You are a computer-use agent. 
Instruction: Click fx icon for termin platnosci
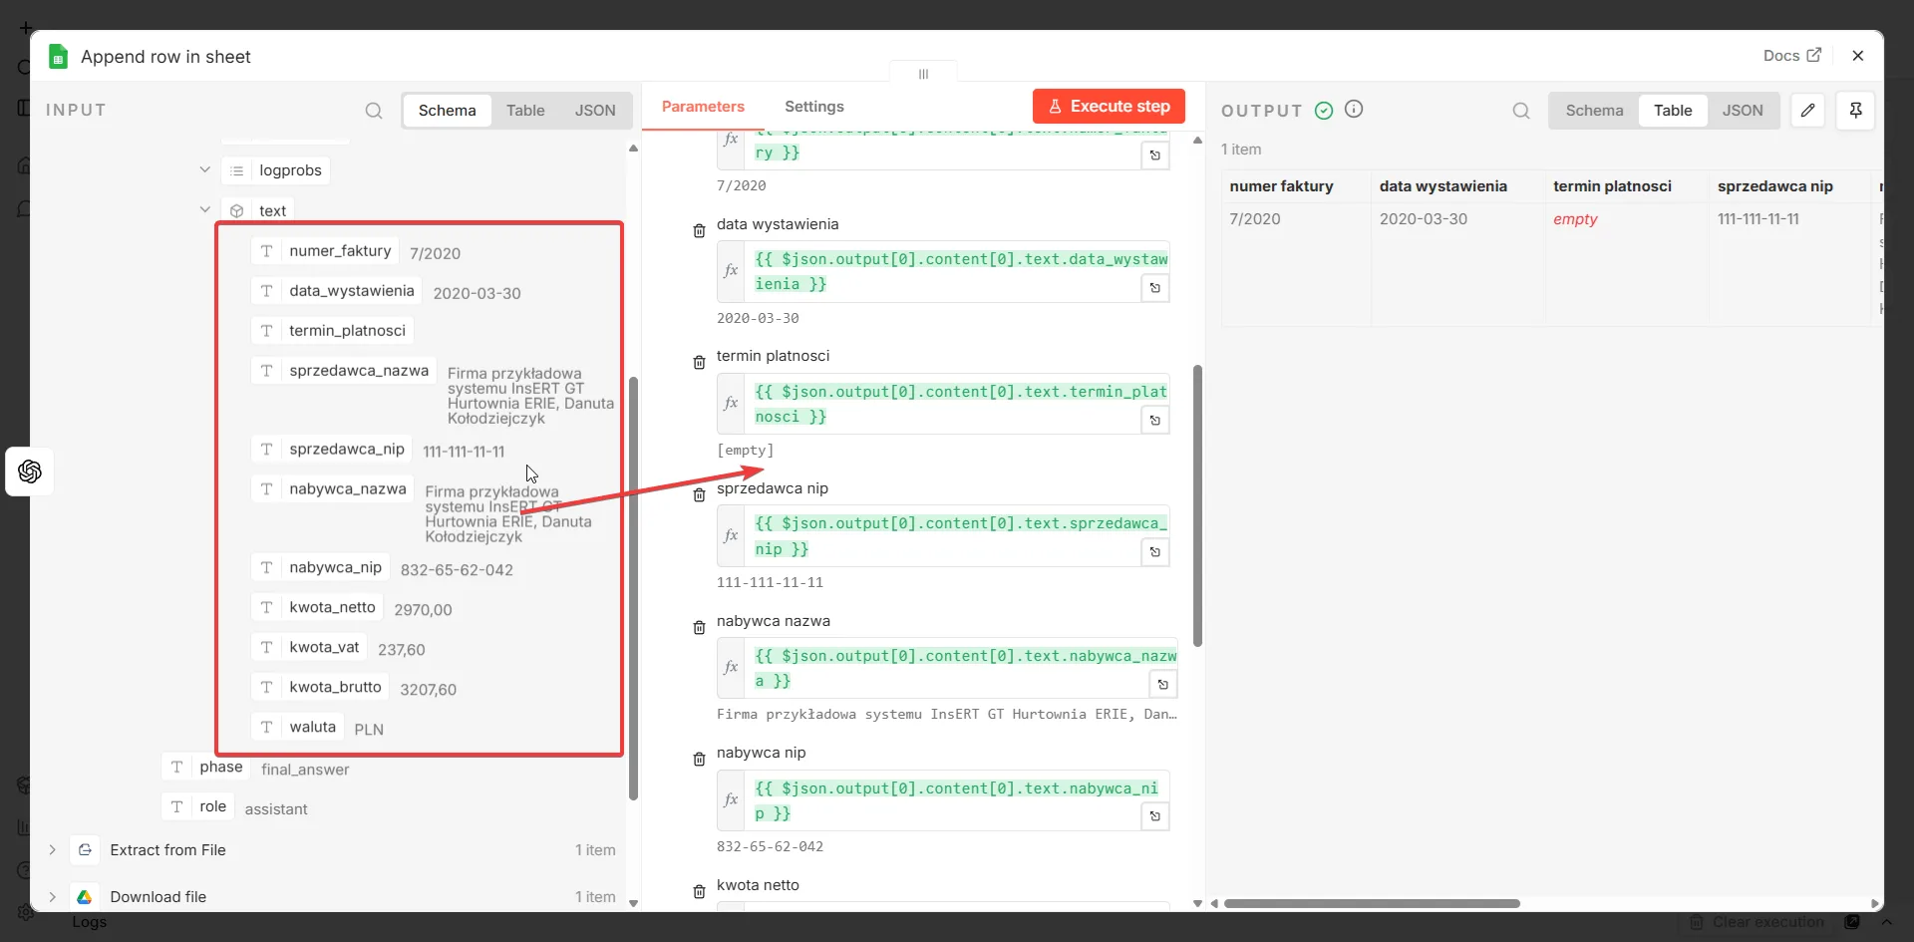(731, 404)
